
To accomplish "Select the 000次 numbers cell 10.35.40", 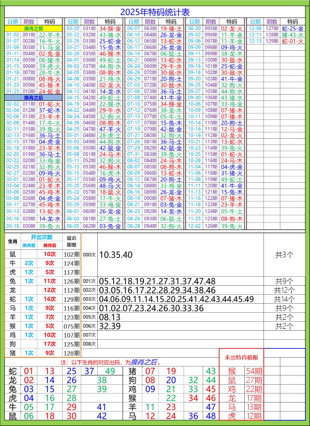I will pos(116,255).
